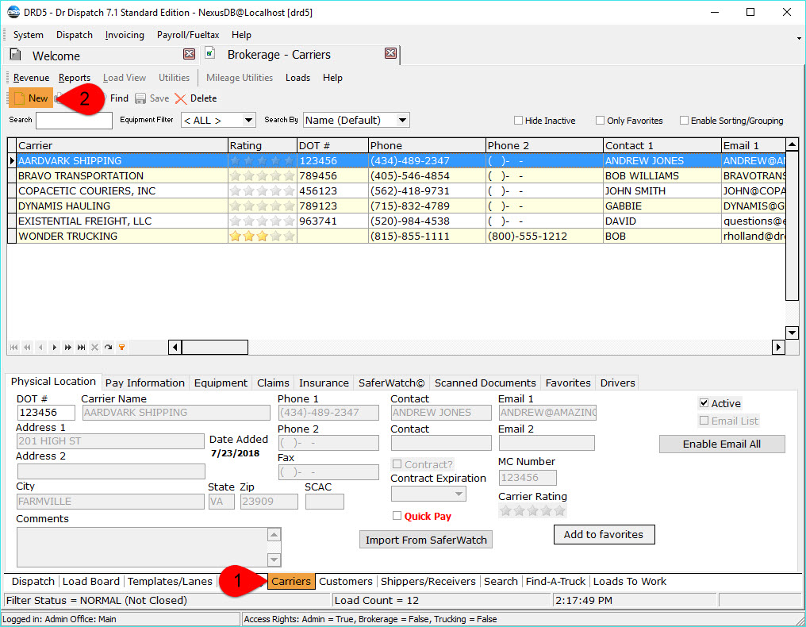
Task: Click the grid scroll-left arrow
Action: point(175,347)
